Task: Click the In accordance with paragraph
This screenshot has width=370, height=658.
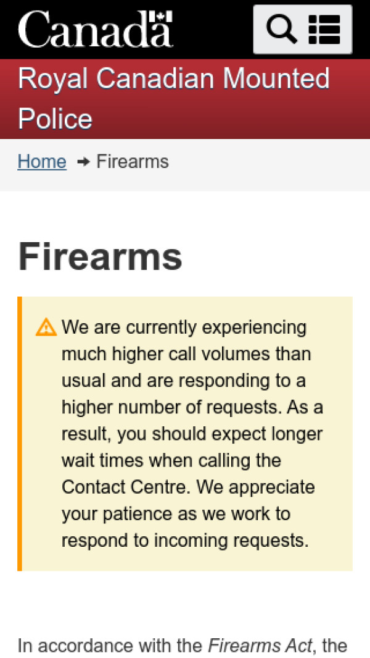Action: [x=183, y=646]
